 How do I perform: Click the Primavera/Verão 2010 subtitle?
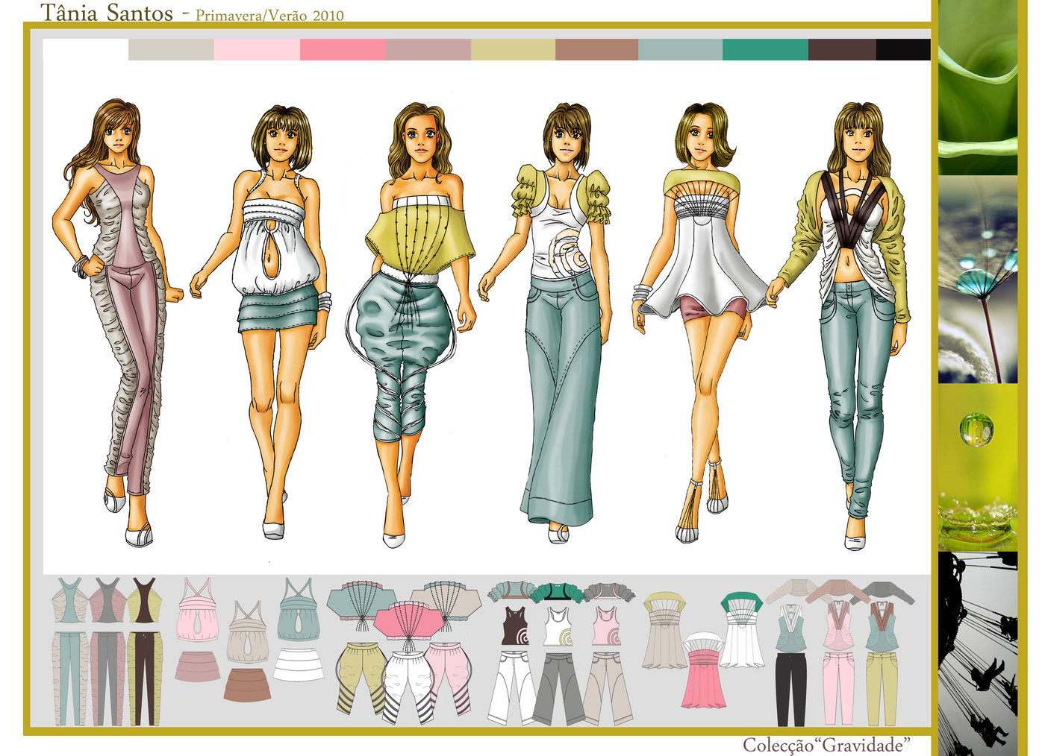(x=269, y=16)
